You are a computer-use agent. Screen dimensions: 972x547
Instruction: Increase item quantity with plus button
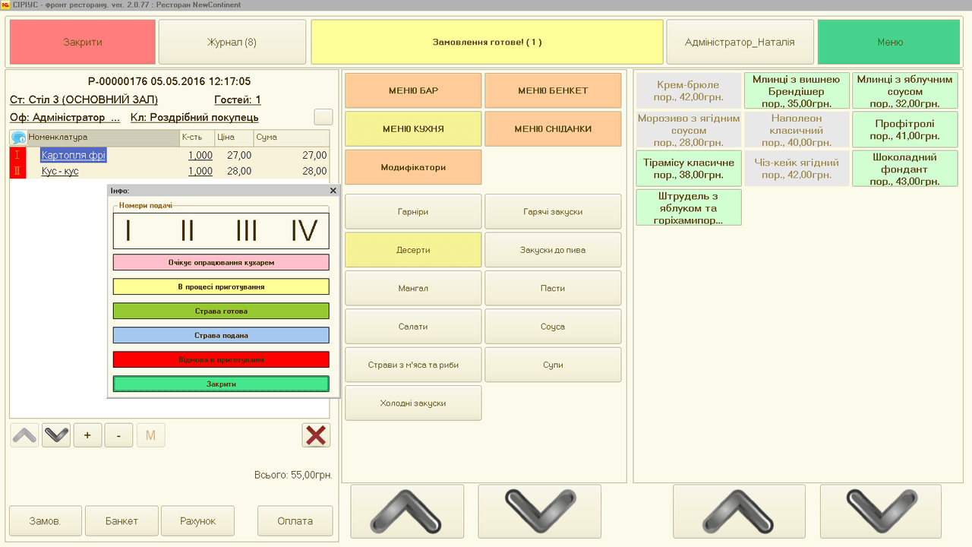(x=87, y=435)
